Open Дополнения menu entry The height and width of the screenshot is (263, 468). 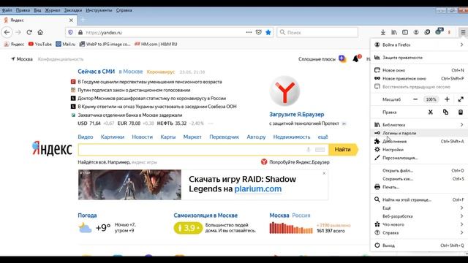419,141
